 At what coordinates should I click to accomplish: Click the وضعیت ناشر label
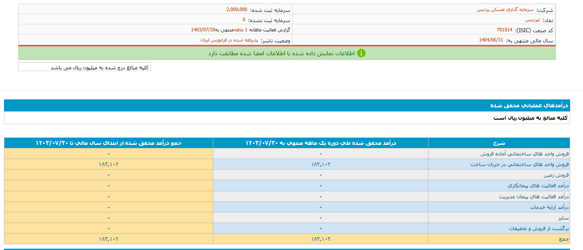coord(275,41)
